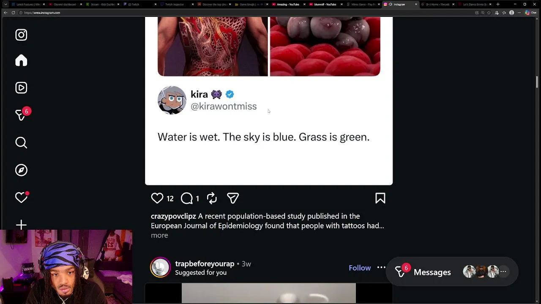Follow trapbeforeyourap

tap(360, 268)
